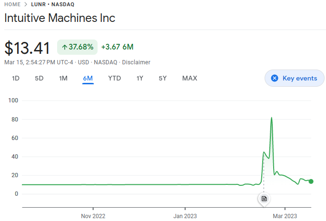Screen dimensions: 326x221
Task: Click the green endpoint dot on chart
Action: [311, 181]
